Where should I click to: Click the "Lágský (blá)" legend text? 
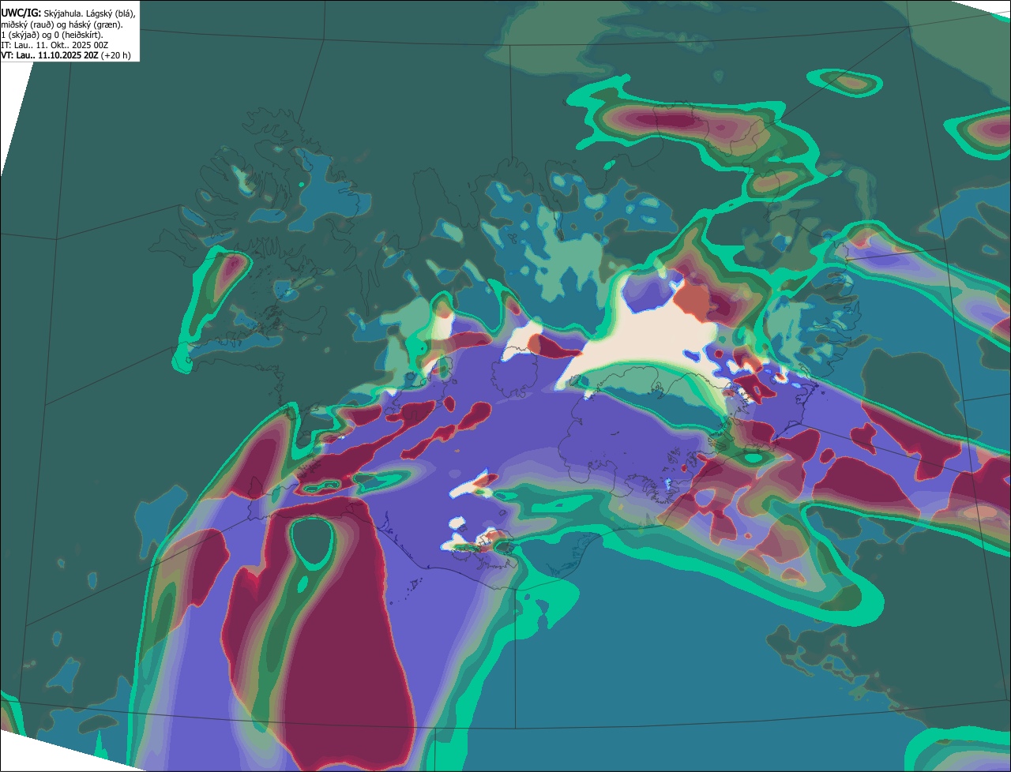[x=111, y=14]
